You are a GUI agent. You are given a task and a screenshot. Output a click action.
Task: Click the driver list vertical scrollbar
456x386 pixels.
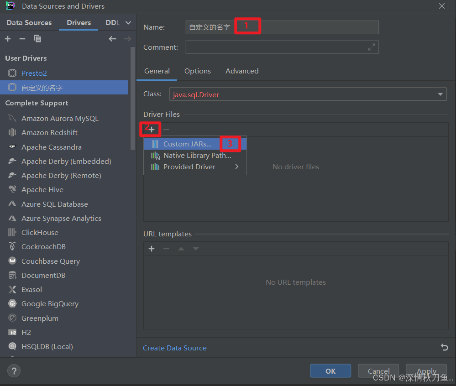point(133,99)
